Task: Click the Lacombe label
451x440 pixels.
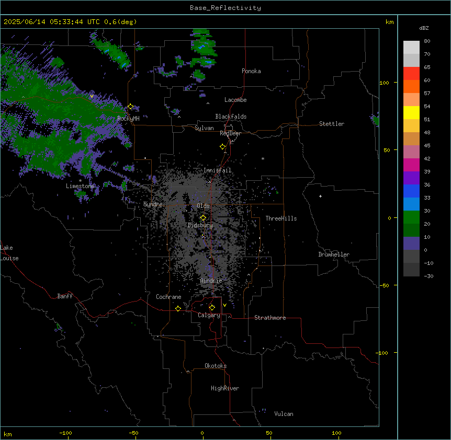Action: click(235, 100)
